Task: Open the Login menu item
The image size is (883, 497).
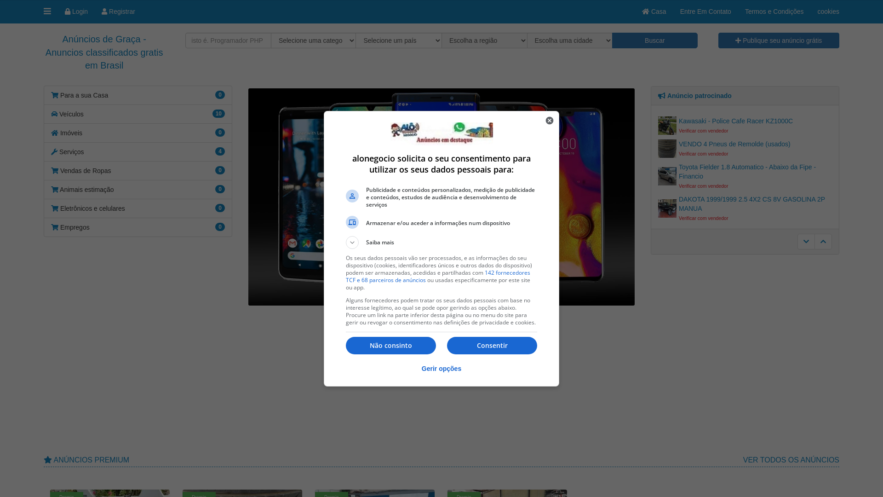Action: tap(76, 12)
